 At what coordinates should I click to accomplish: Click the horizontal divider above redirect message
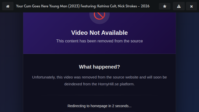click(x=99, y=95)
